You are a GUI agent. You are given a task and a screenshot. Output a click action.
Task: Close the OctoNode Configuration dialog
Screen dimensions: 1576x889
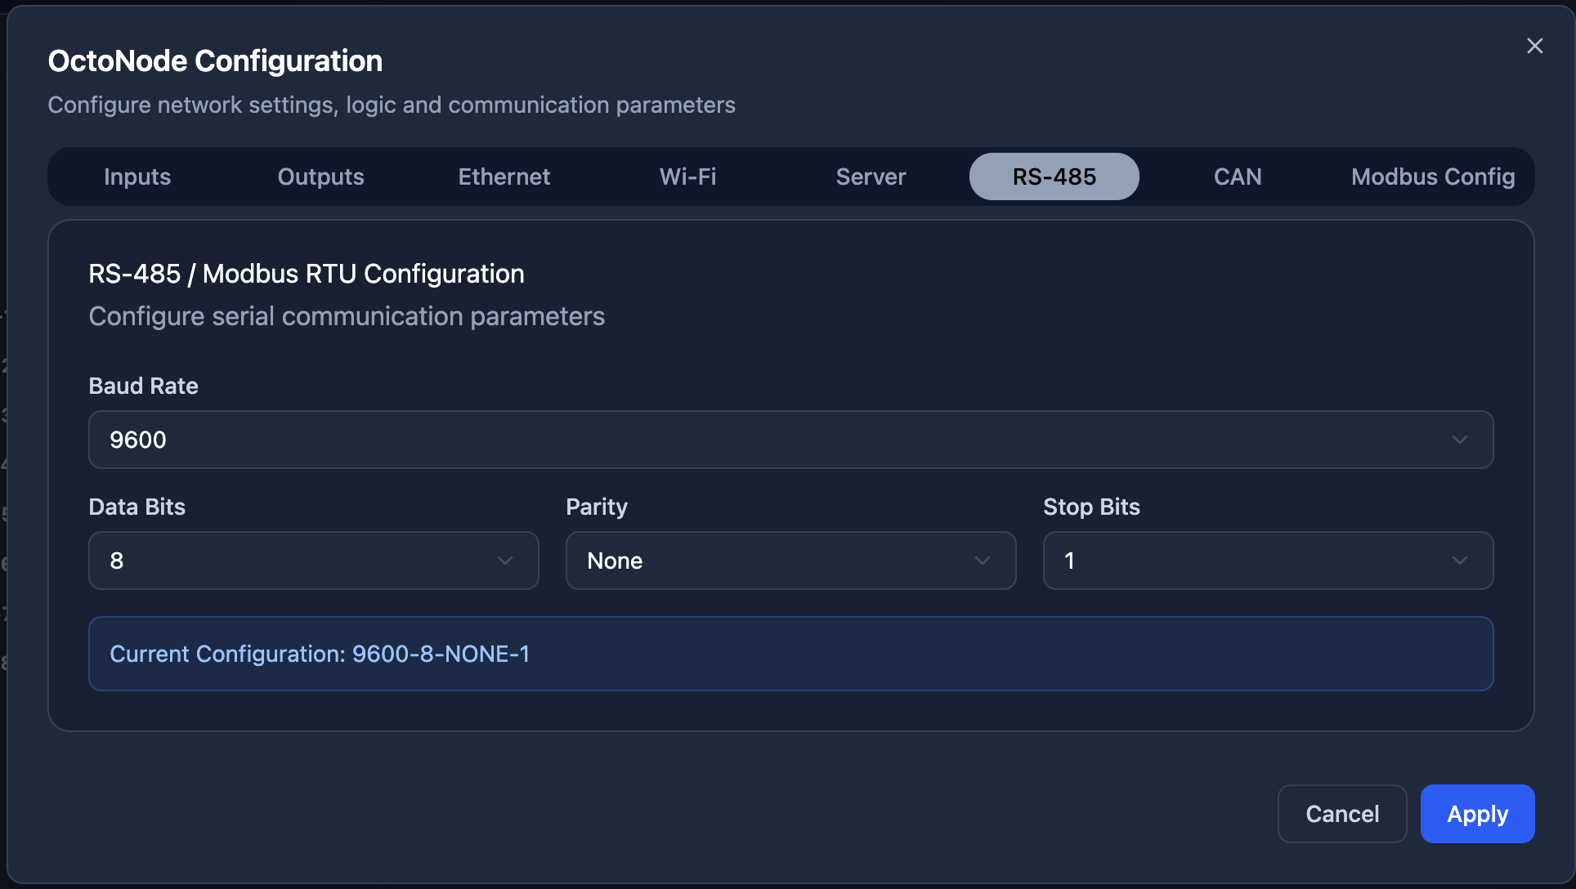click(1534, 47)
